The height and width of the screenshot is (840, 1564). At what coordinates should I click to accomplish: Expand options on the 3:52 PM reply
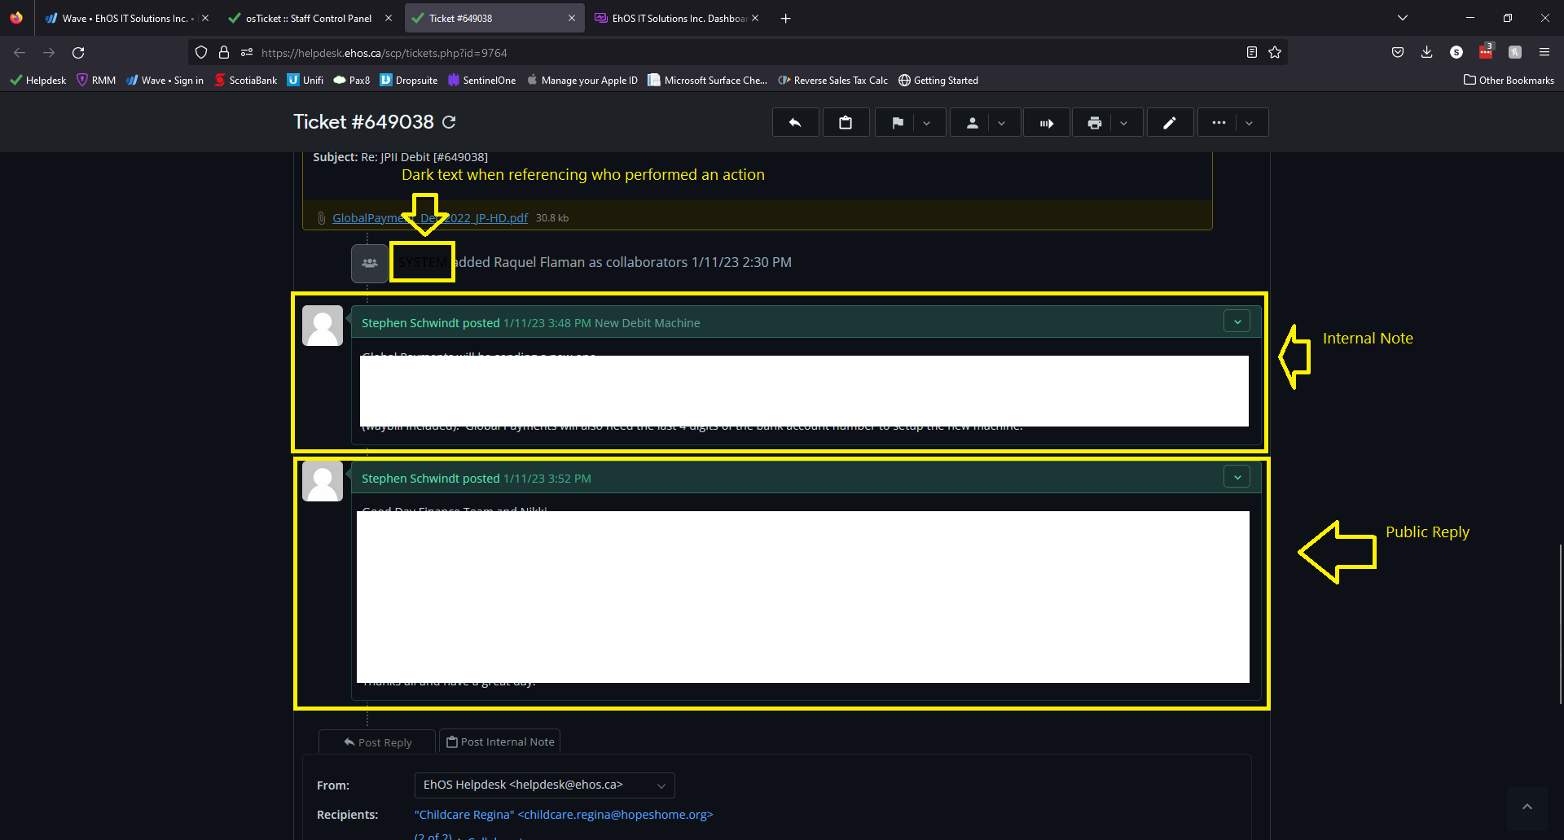point(1237,477)
